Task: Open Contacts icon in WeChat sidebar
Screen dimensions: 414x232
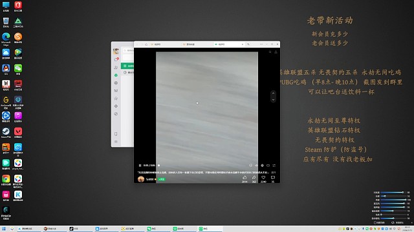Action: click(116, 68)
